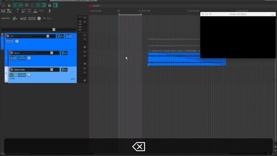Open the green FX button on Glitch Click
Viewport: 277px width, 156px height.
tap(13, 75)
